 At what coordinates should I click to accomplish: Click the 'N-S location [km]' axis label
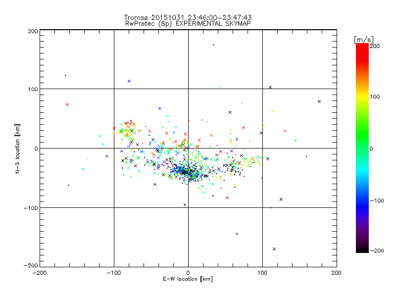(17, 149)
